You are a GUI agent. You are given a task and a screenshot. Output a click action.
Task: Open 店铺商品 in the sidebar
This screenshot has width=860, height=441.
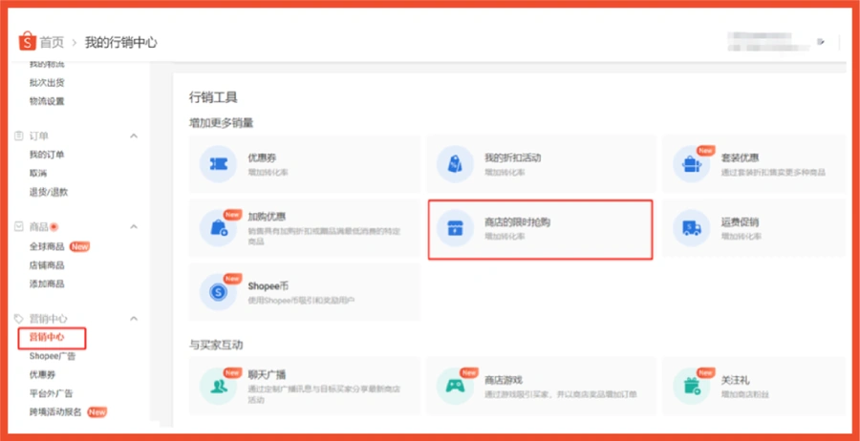(x=47, y=265)
